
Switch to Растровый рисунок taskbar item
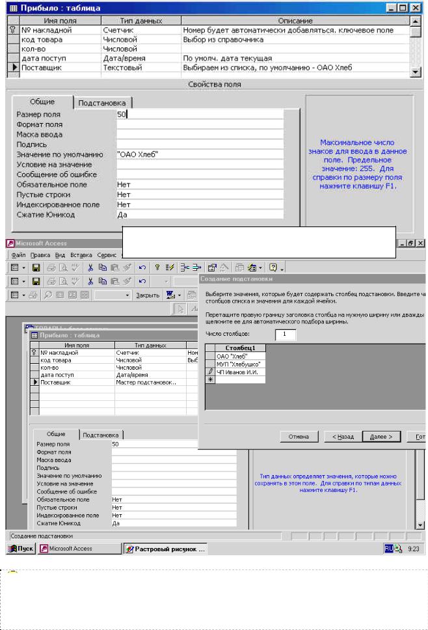coord(165,549)
